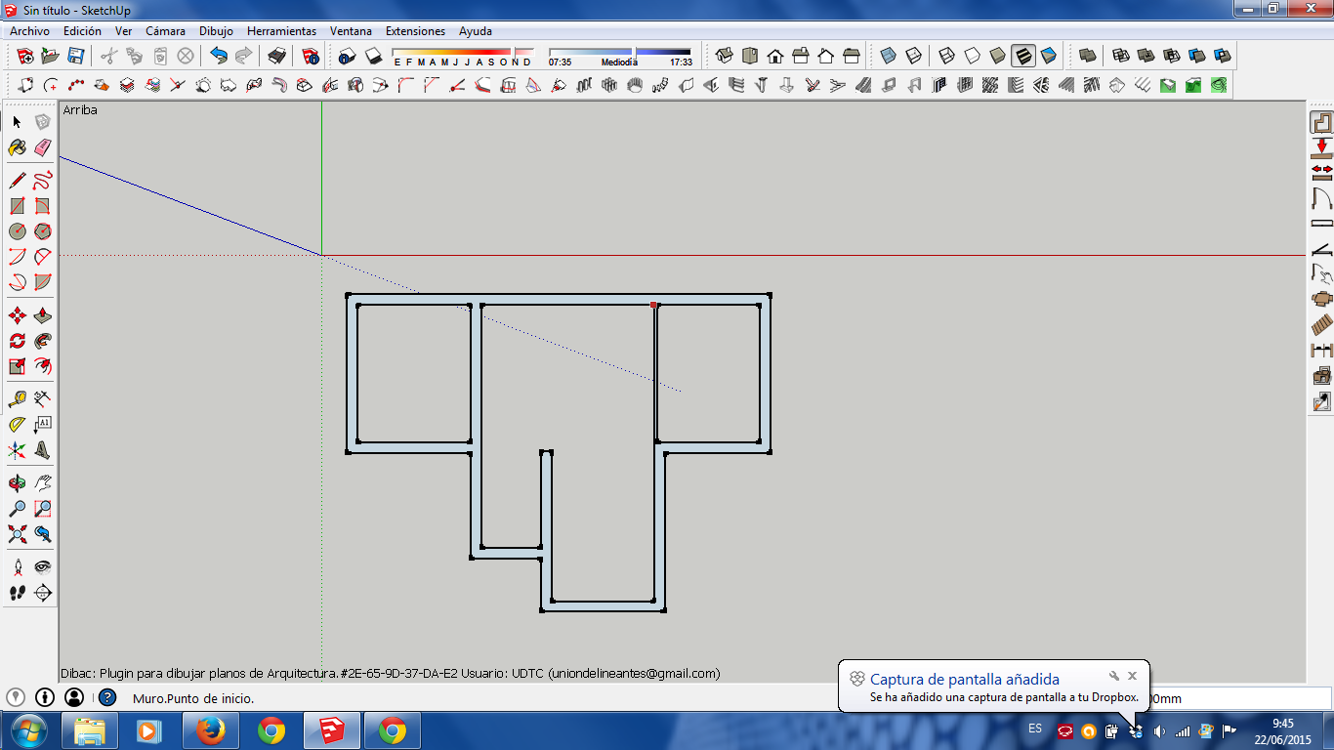Viewport: 1334px width, 750px height.
Task: Select the Freehand drawing tool
Action: (42, 181)
